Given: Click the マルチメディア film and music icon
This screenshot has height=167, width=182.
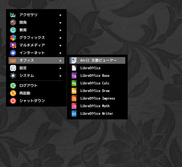Looking at the screenshot, I should click(x=13, y=45).
